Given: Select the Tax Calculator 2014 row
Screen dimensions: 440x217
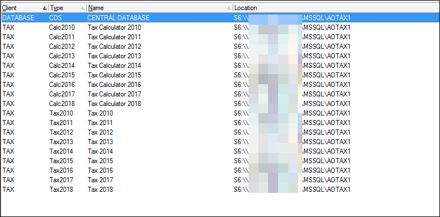Looking at the screenshot, I should (220, 66).
